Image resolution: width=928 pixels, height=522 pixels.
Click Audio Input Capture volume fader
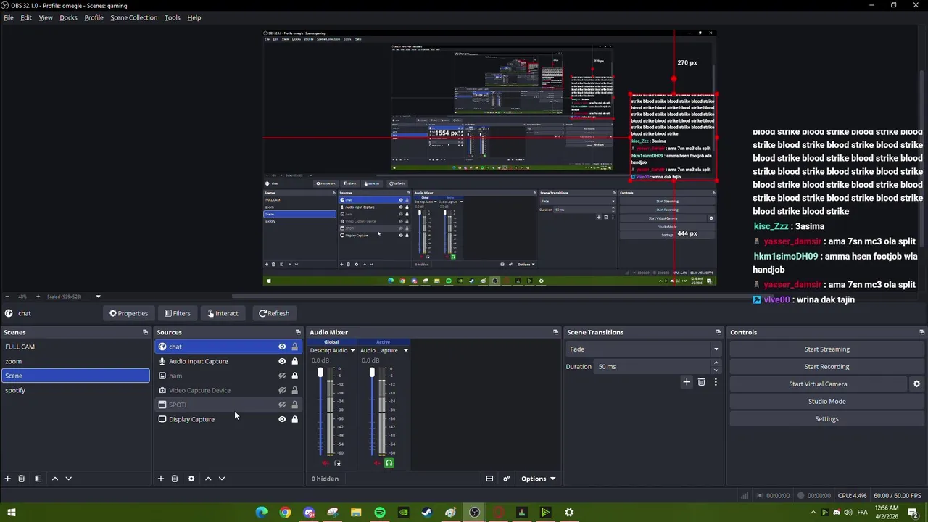click(372, 373)
